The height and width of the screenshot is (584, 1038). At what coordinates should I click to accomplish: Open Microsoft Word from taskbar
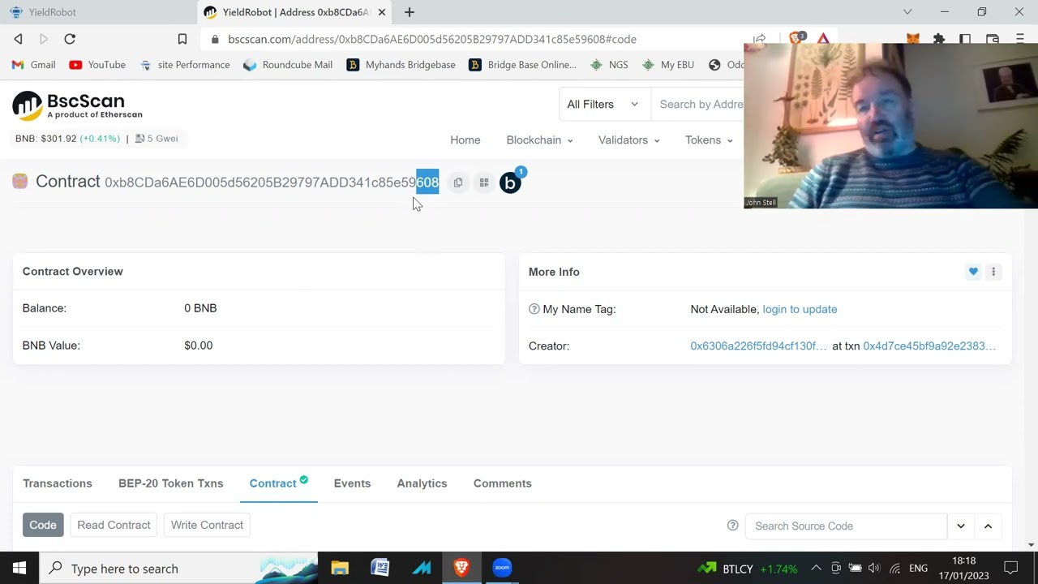click(x=380, y=569)
